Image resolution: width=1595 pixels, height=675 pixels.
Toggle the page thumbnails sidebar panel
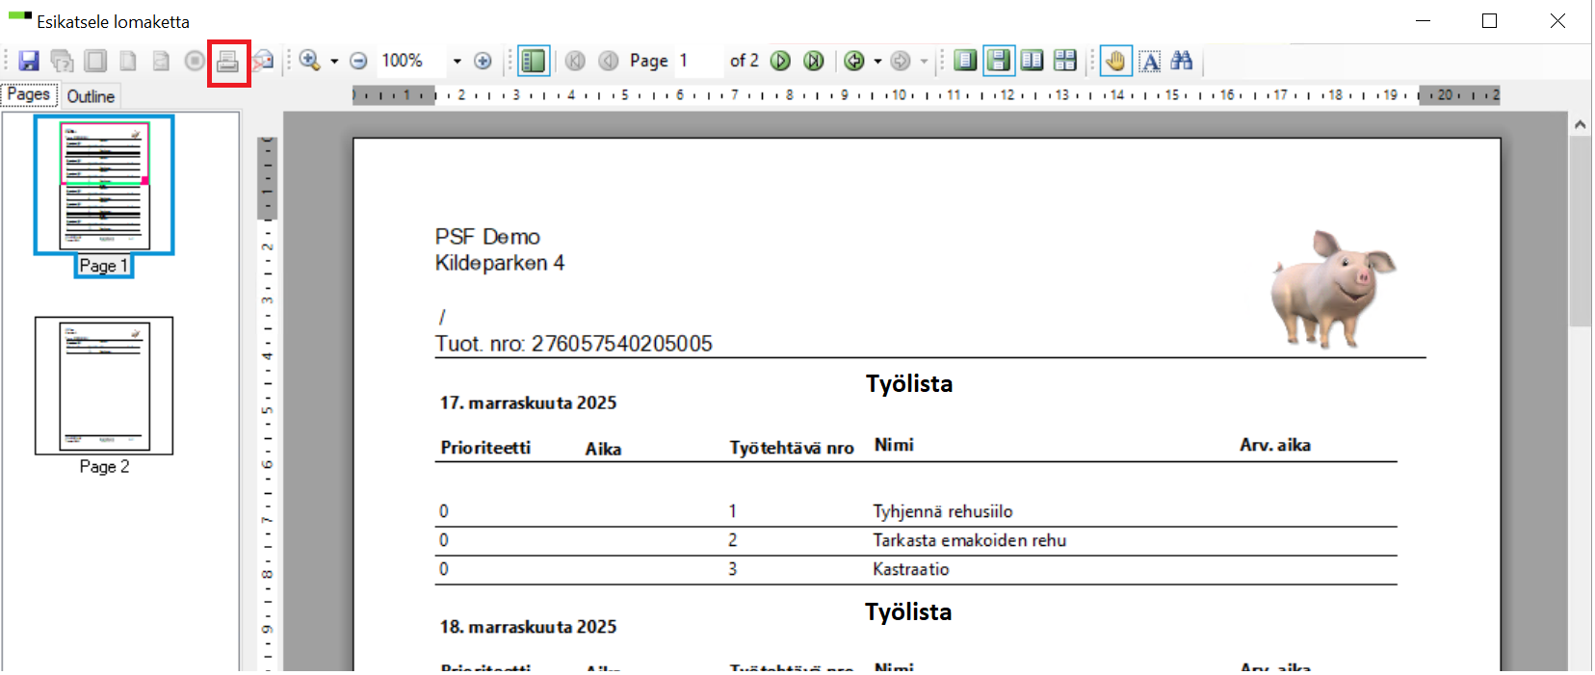coord(533,61)
